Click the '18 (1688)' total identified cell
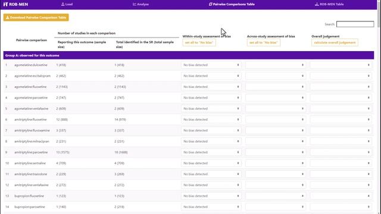Screen dimensions: 381x214 pyautogui.click(x=121, y=152)
